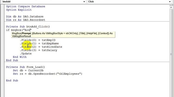The width and height of the screenshot is (174, 97).
Task: Click '.Fields(0) = txtEmpID' line
Action: [38, 40]
